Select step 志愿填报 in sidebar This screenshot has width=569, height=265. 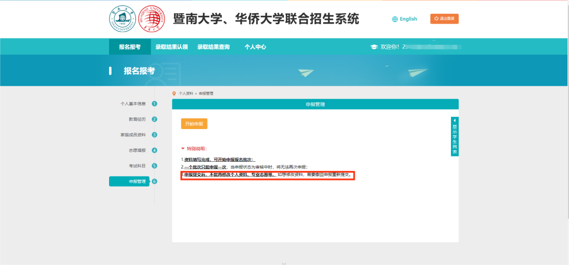[x=137, y=150]
